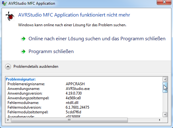This screenshot has height=128, width=173.
Task: Click green arrow beside online search option
Action: tap(24, 39)
